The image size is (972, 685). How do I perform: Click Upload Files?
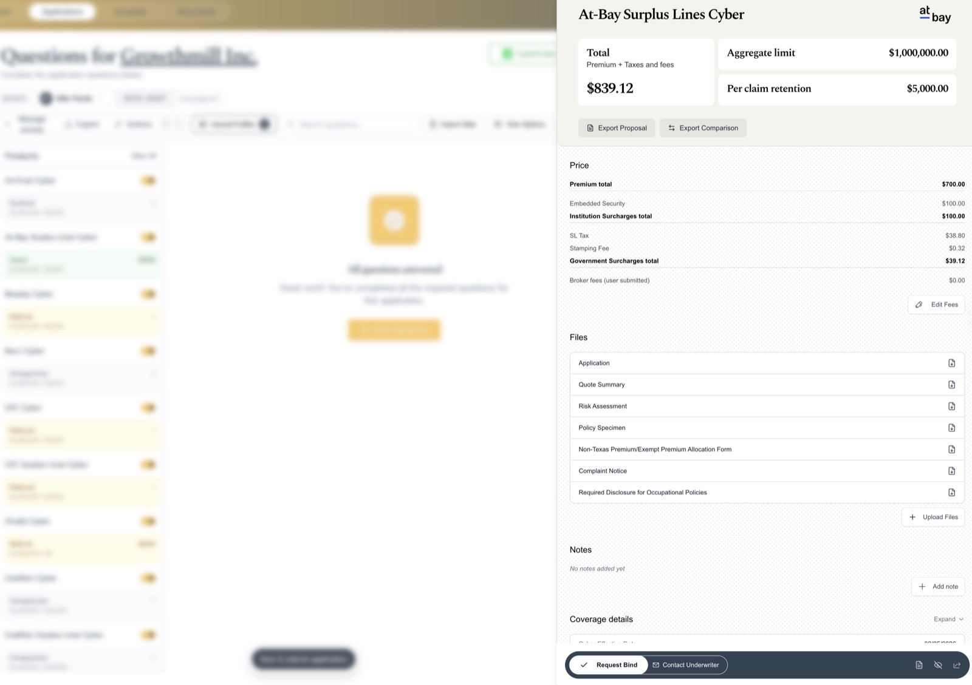pos(933,517)
